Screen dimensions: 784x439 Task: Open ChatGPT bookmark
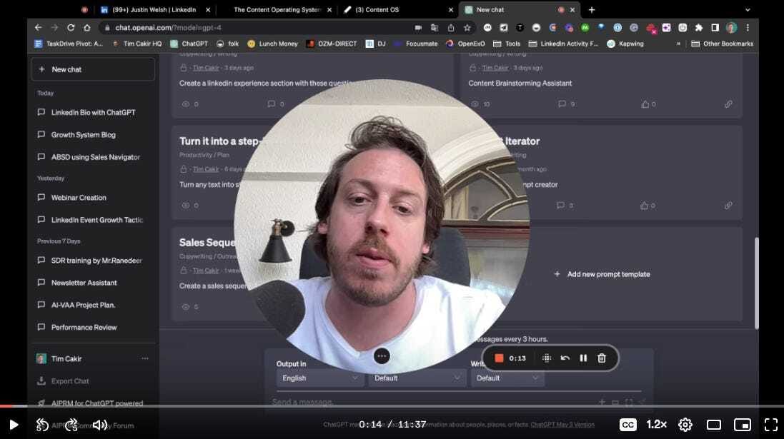(189, 44)
